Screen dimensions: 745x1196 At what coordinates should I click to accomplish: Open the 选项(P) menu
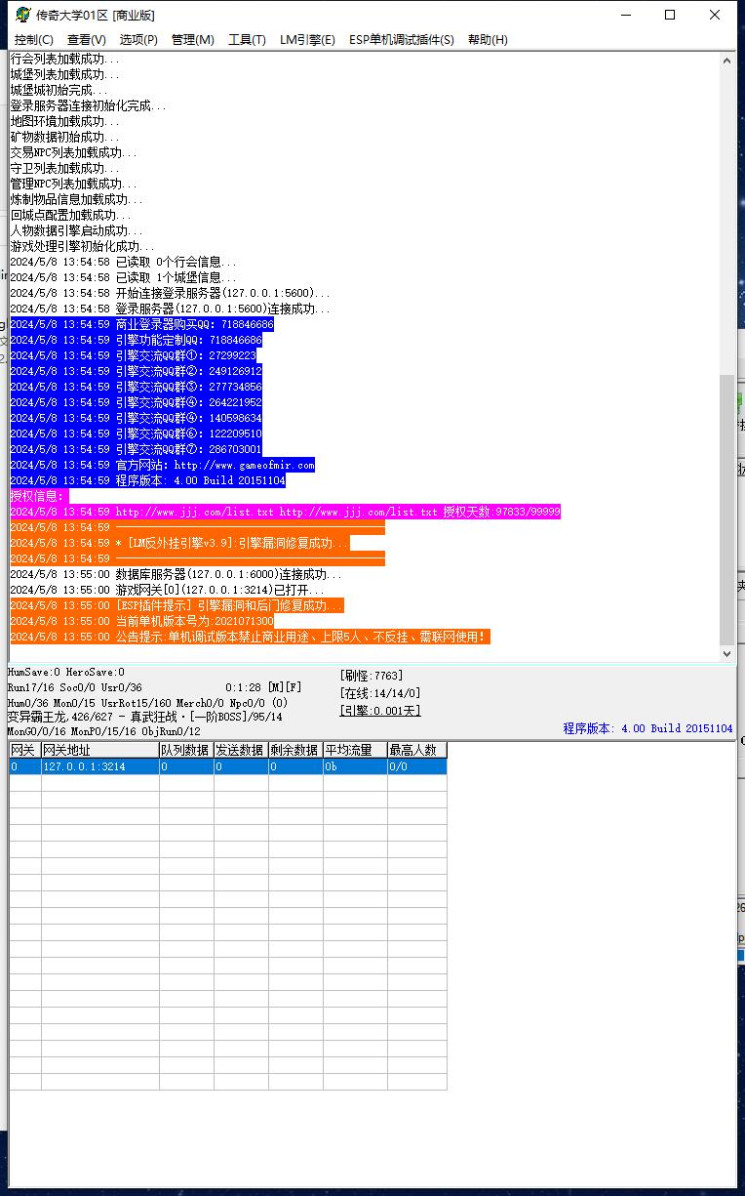138,39
